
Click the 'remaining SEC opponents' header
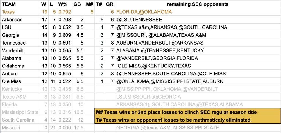(x=198, y=4)
